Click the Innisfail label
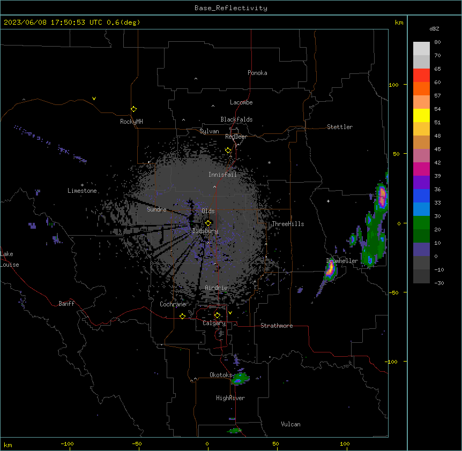Screen dimensions: 462x451 (222, 175)
